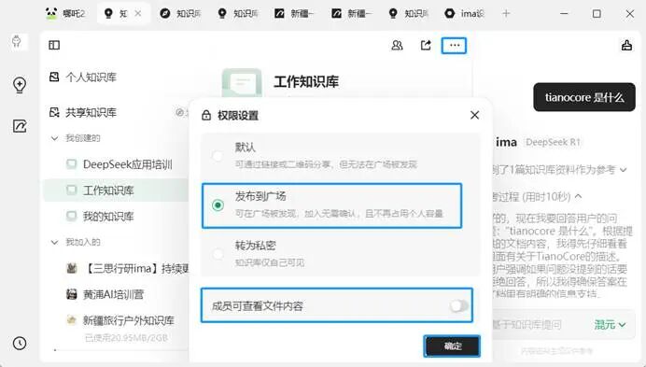Select the 转为私密 radio option

[x=218, y=254]
